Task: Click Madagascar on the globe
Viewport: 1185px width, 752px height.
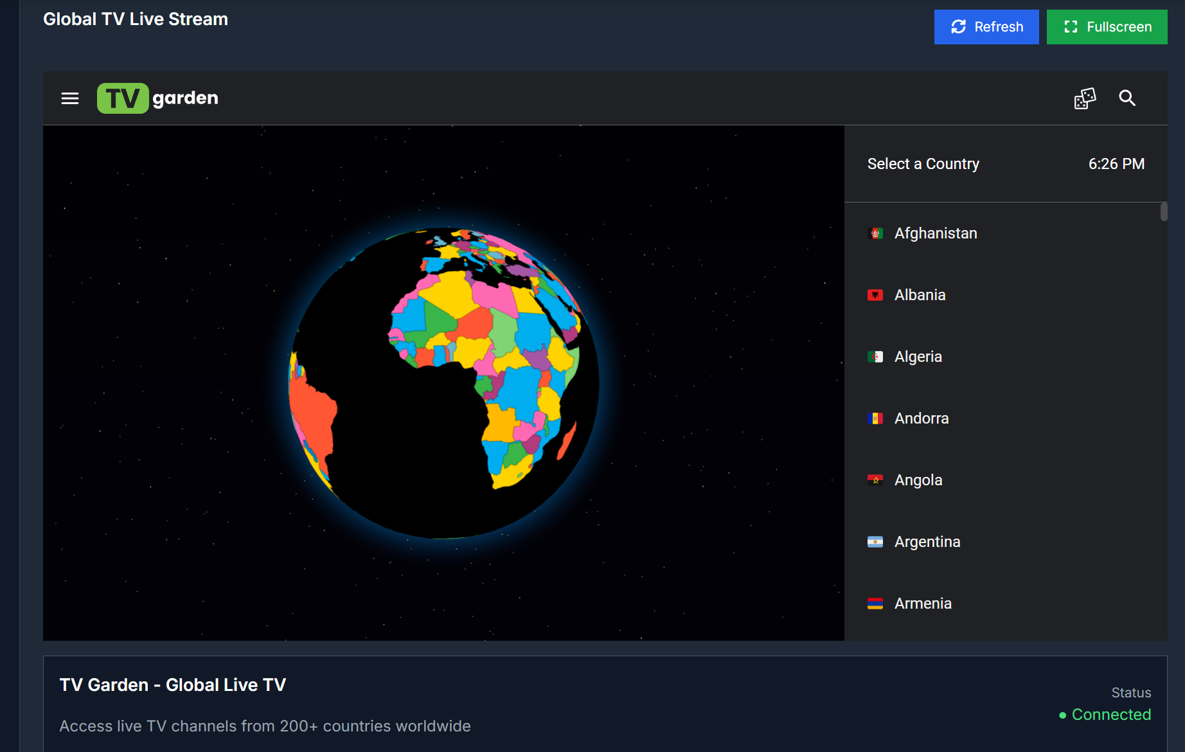Action: (566, 440)
